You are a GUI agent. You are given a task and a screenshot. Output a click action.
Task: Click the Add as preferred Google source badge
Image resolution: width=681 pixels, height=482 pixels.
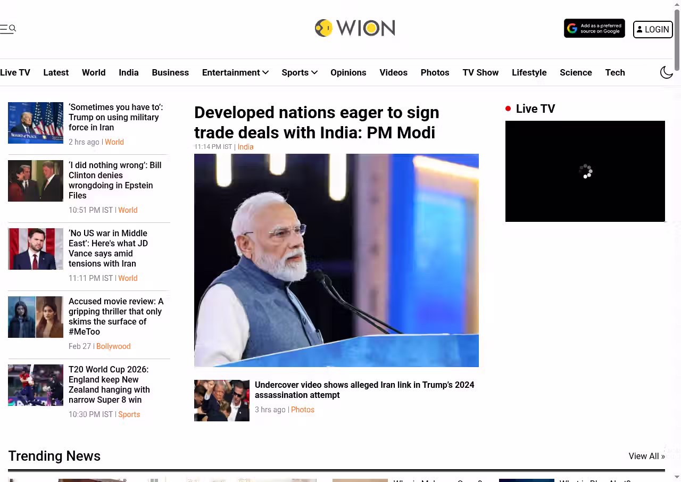[x=594, y=29]
